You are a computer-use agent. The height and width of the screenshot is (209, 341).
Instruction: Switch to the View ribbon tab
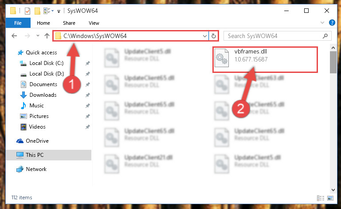click(94, 23)
